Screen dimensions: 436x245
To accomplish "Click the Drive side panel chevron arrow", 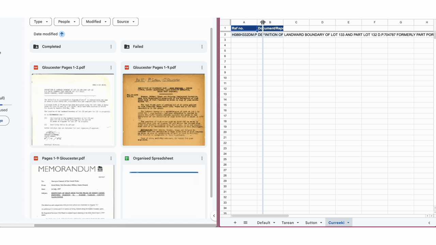I will coord(214,215).
